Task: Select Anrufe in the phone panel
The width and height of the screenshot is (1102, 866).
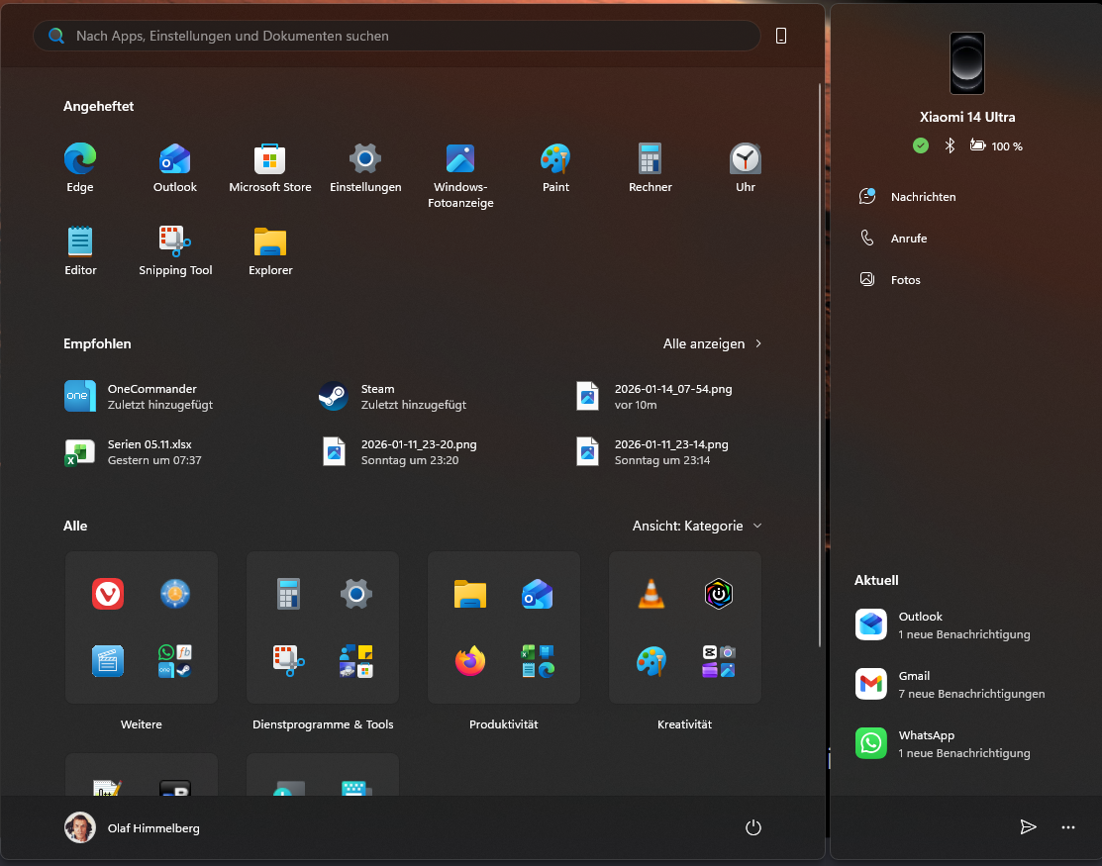Action: tap(908, 239)
